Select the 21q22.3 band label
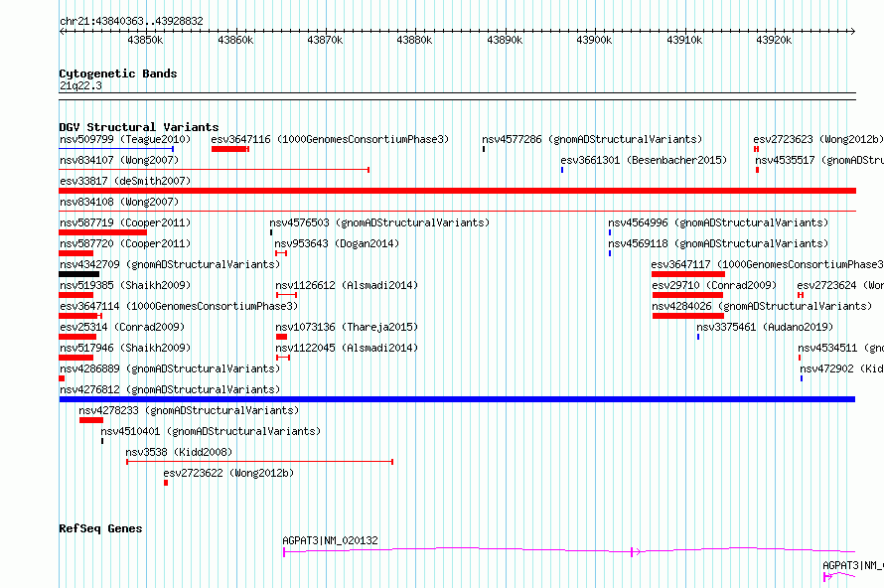Viewport: 884px width, 588px height. [80, 85]
